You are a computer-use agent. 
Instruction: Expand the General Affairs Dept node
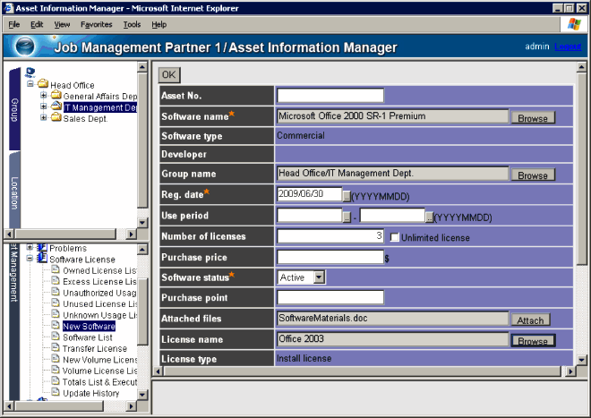coord(43,95)
